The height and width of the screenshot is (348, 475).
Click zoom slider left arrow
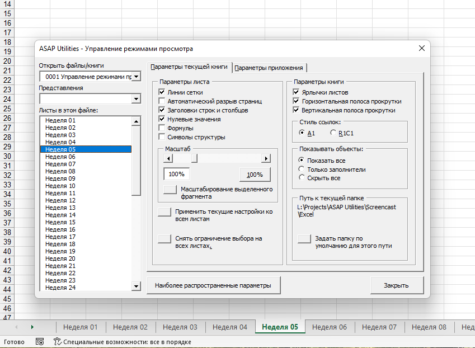168,158
